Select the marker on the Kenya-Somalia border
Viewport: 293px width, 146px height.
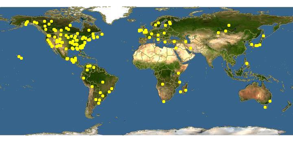pos(179,73)
